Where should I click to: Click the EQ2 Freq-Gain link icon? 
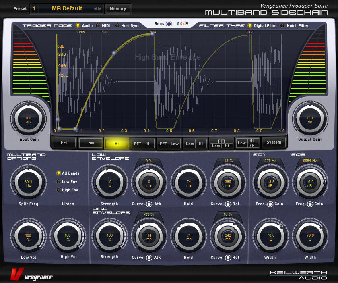click(x=309, y=204)
